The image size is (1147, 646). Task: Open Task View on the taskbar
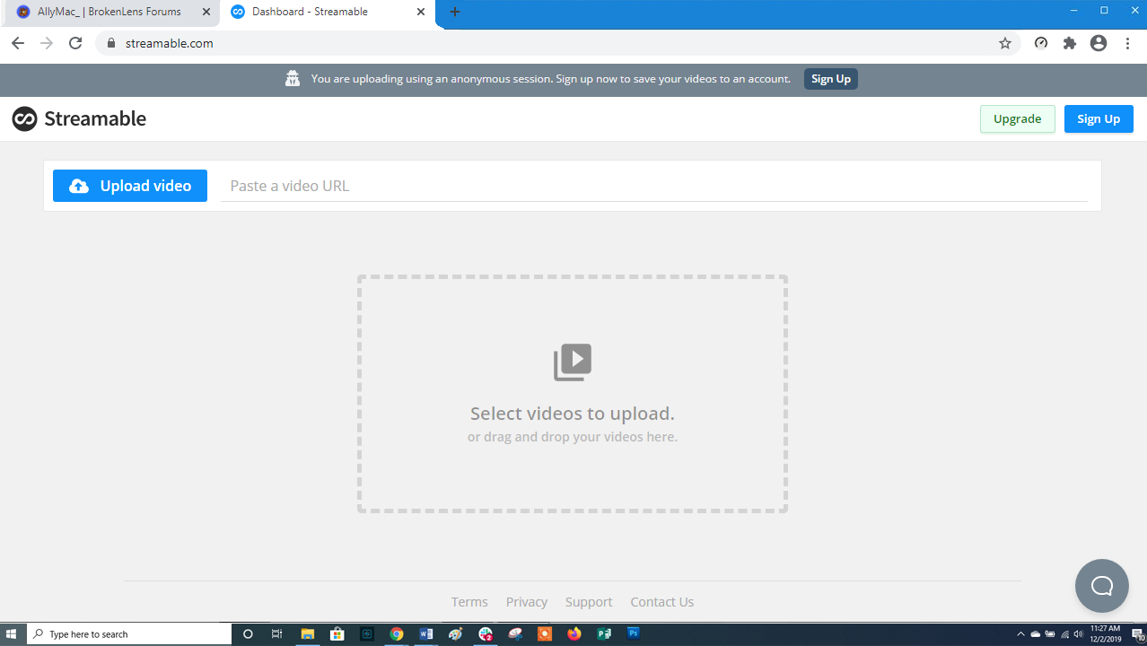(x=277, y=633)
